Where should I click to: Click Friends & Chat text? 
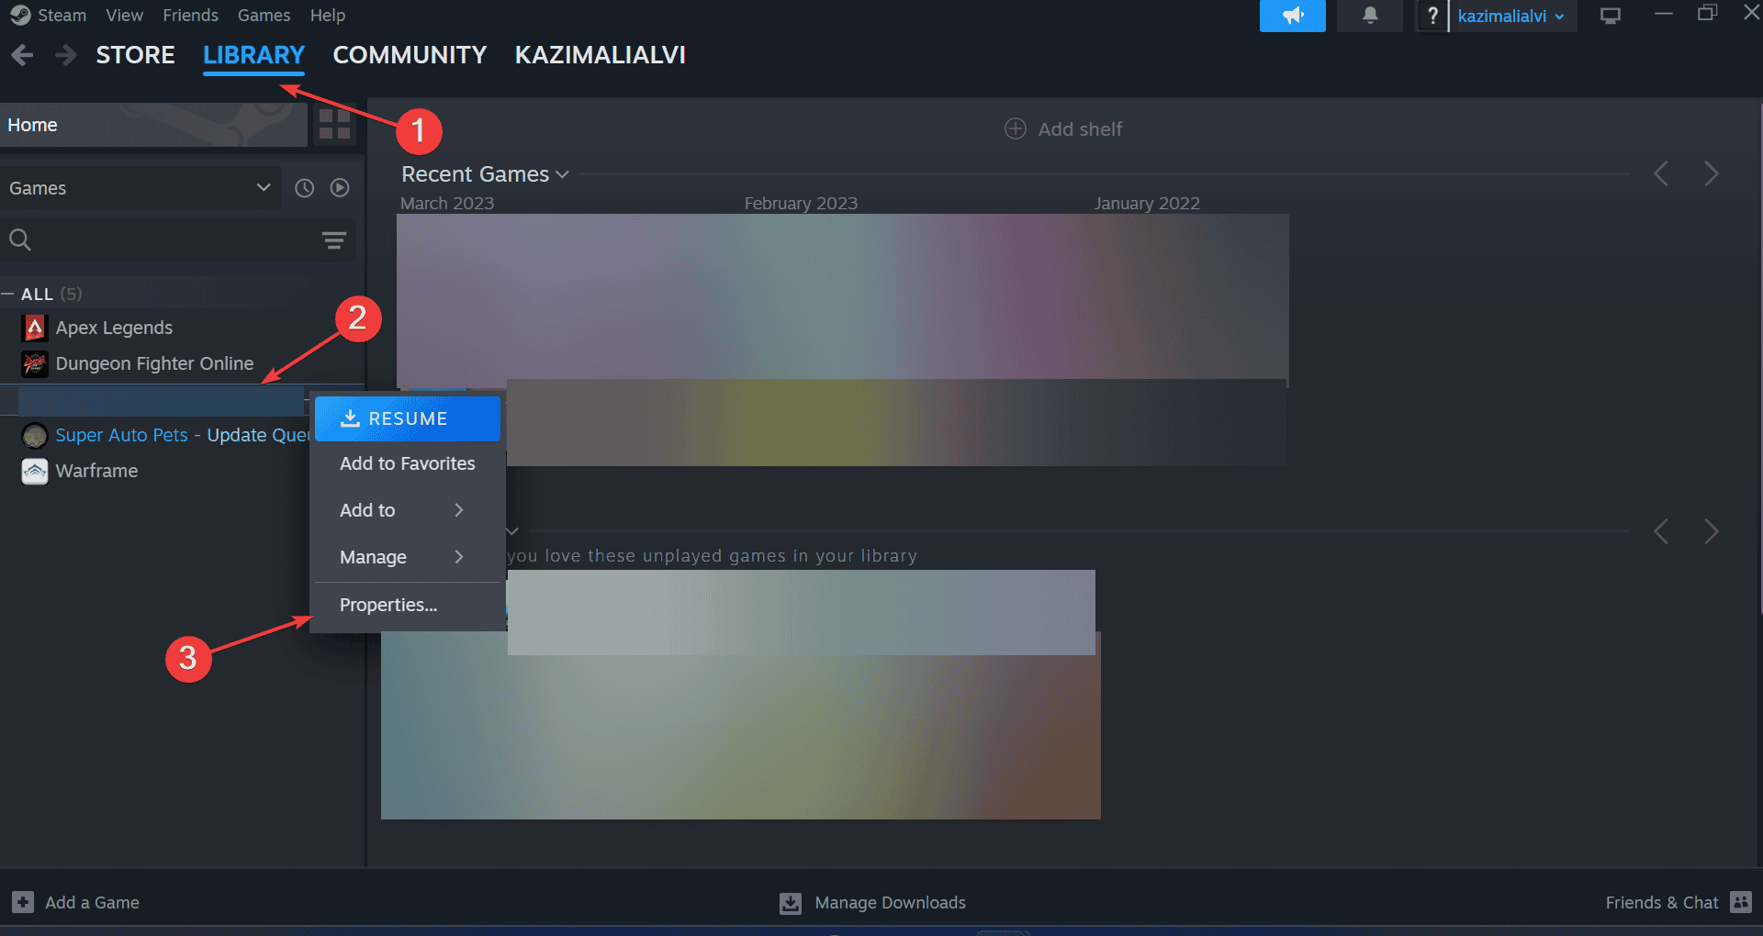coord(1662,903)
